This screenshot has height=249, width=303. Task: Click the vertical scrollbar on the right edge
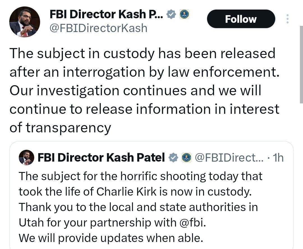click(x=301, y=65)
